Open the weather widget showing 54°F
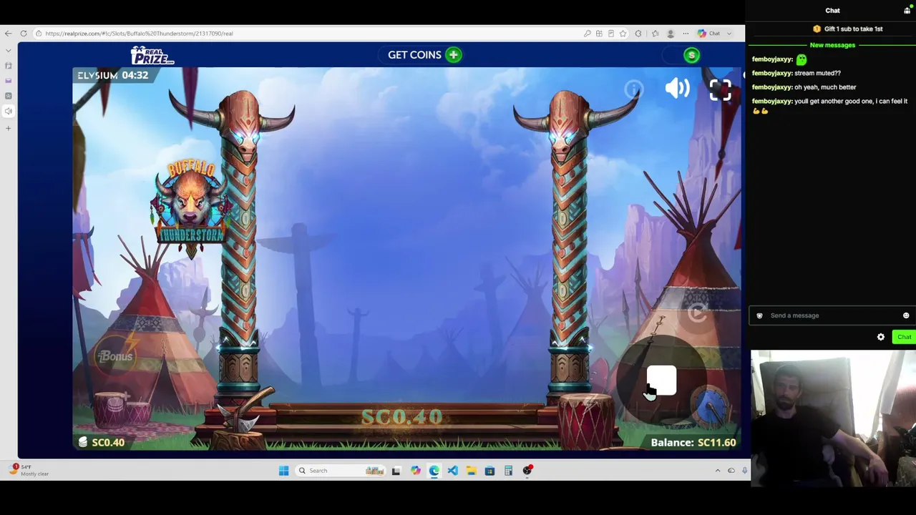The width and height of the screenshot is (916, 515). [28, 470]
